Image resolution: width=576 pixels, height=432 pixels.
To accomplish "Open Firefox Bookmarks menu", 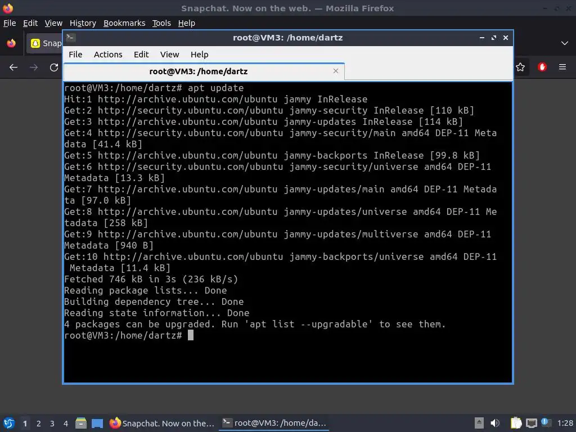I will tap(124, 23).
